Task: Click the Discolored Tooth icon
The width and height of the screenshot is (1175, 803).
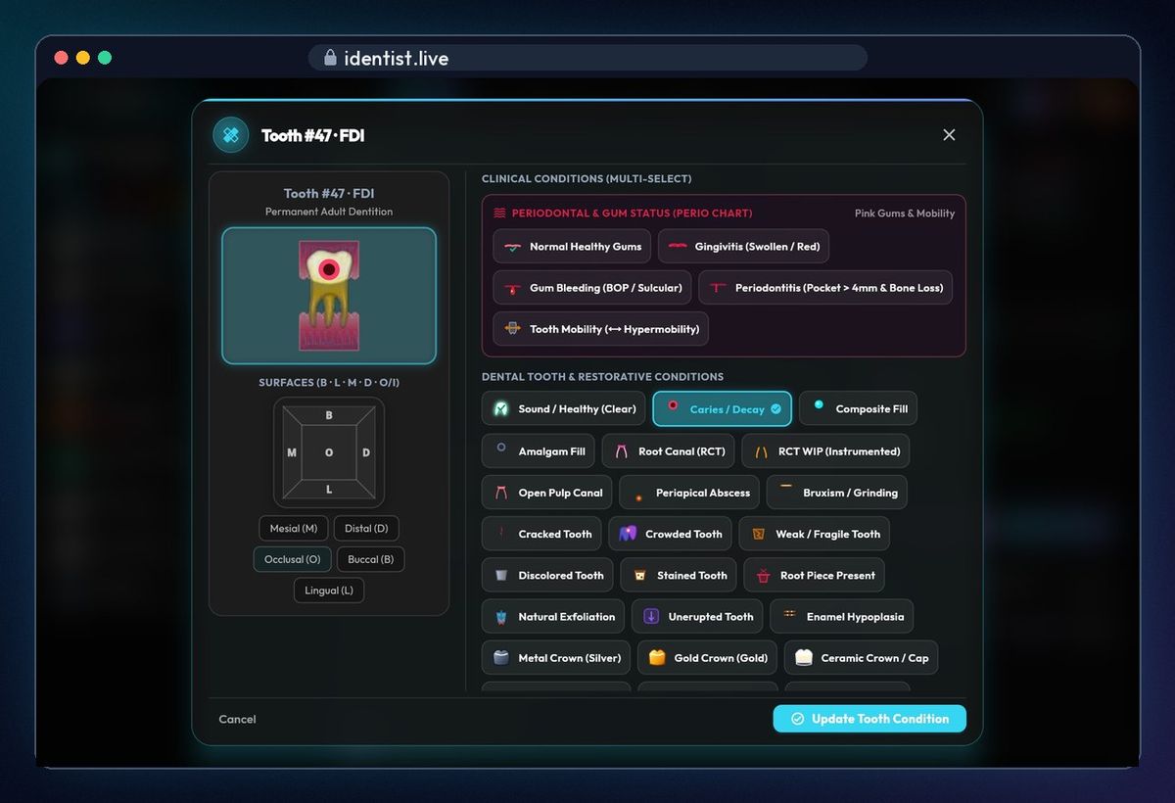Action: [x=501, y=575]
